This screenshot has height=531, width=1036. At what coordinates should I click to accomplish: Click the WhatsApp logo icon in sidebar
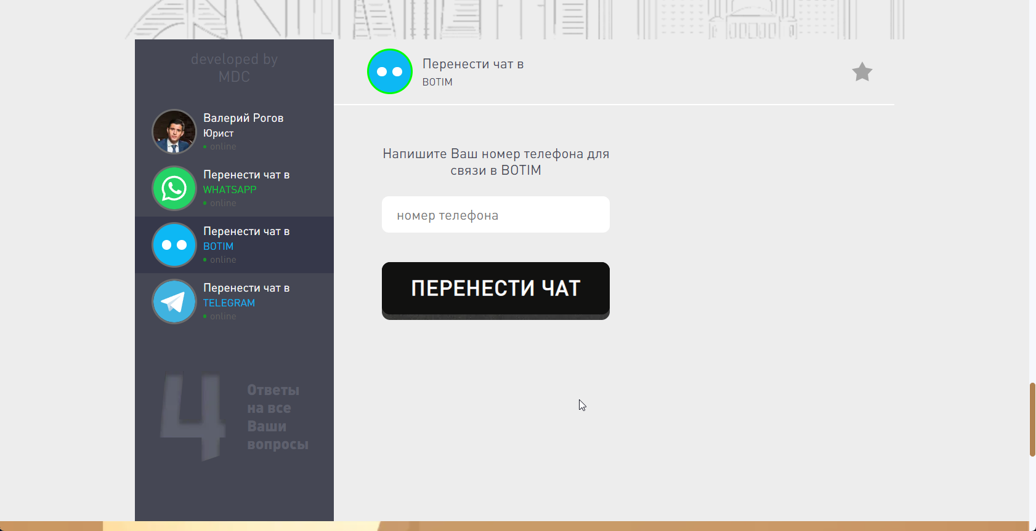[x=174, y=188]
